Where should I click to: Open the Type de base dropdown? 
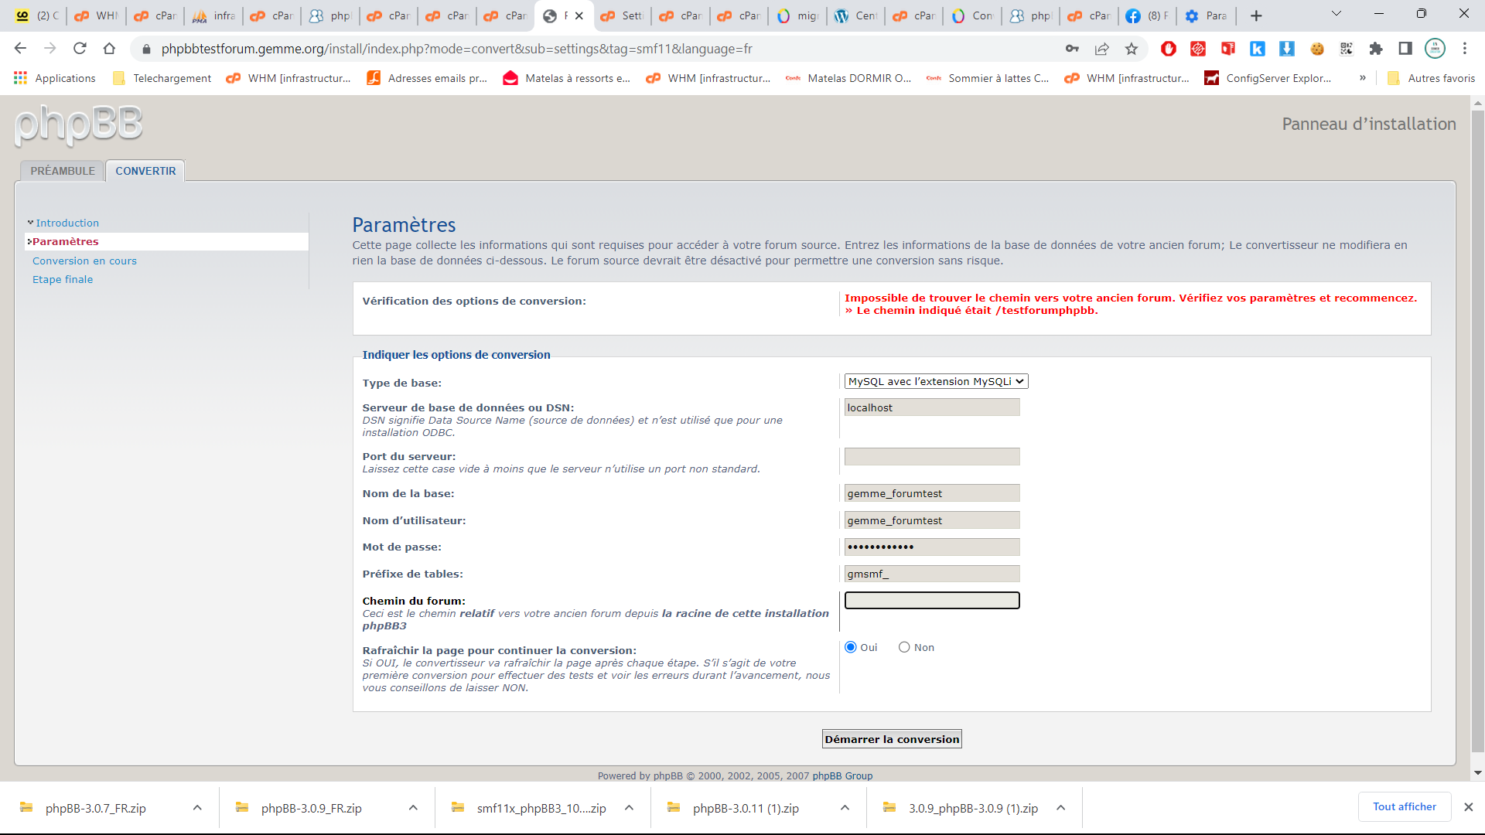click(x=936, y=382)
